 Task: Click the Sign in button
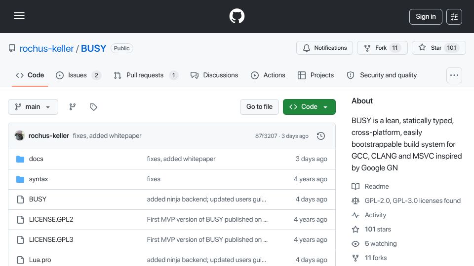(426, 17)
